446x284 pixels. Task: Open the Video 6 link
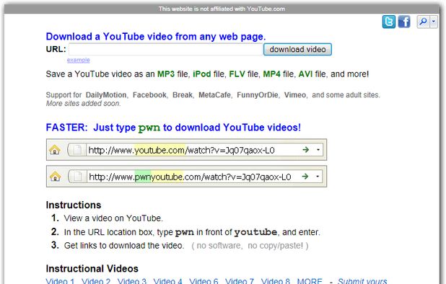coord(204,281)
